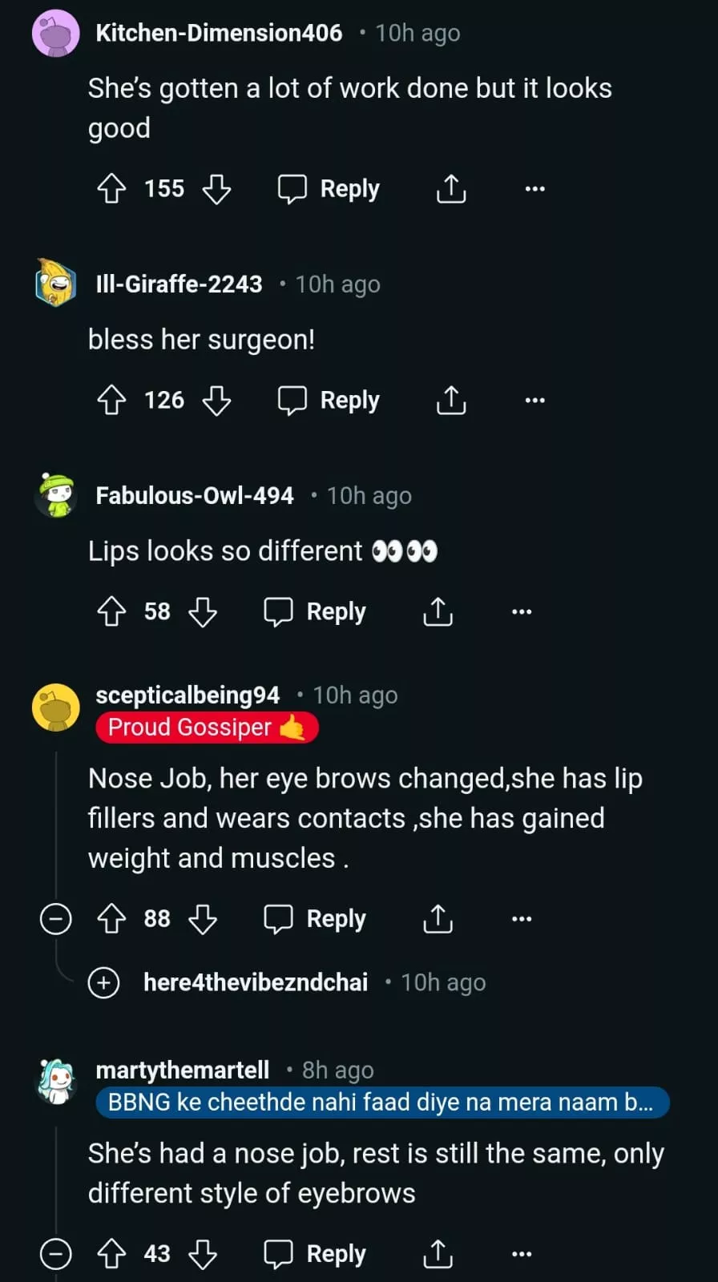Share martythemartell's comment
The image size is (718, 1282).
click(438, 1254)
